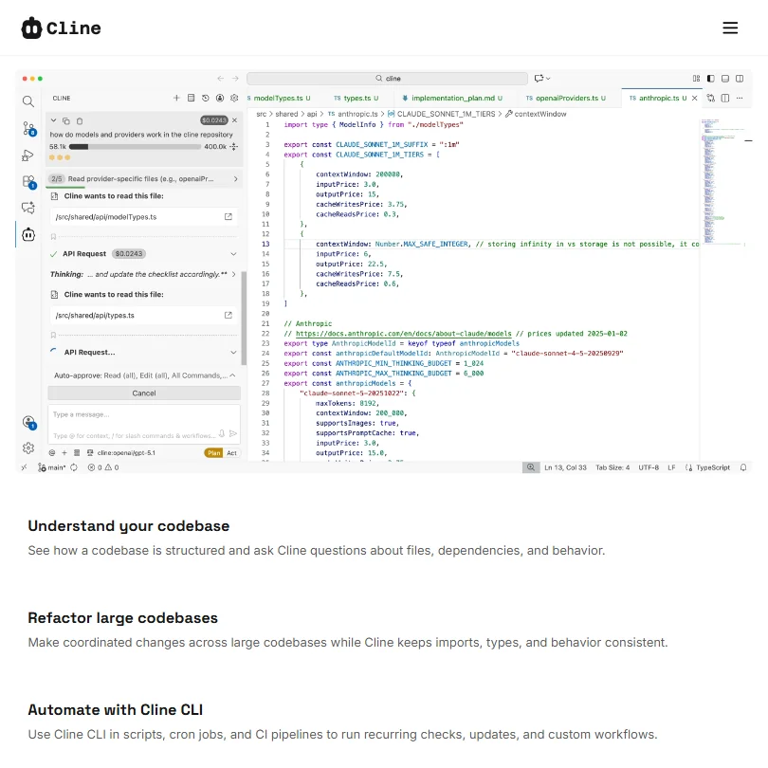Expand the Auto-approve settings bar
The image size is (768, 768).
[144, 375]
